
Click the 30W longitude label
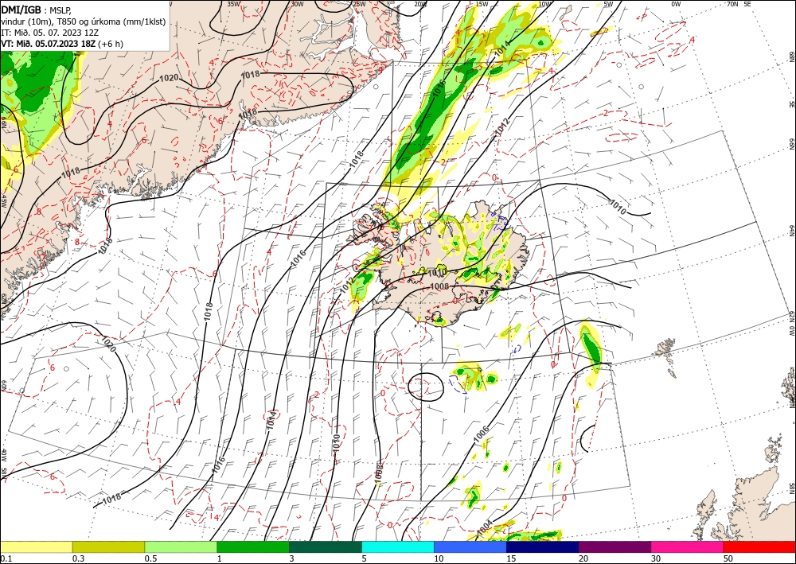click(297, 4)
